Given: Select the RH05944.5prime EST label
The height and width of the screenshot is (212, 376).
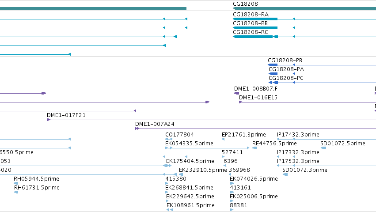Looking at the screenshot, I should point(36,179).
